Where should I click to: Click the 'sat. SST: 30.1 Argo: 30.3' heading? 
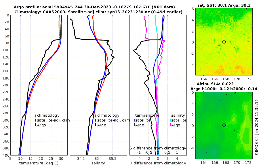224,5
